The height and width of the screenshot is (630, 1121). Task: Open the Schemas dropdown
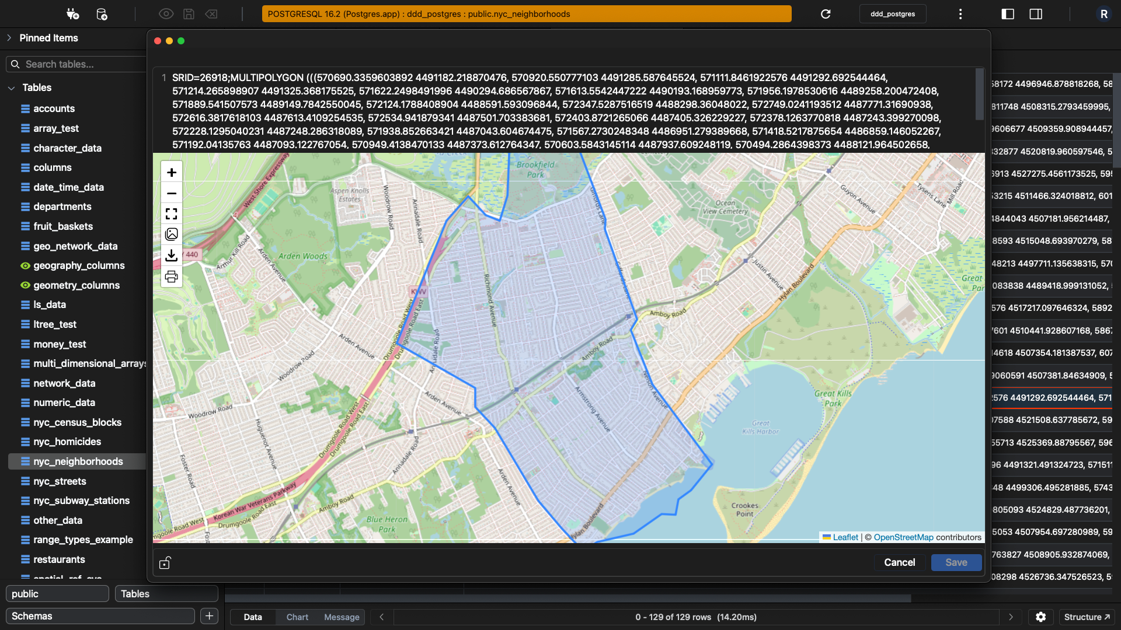click(x=100, y=616)
